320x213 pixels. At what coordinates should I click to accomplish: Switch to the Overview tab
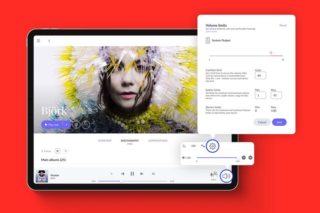coord(105,141)
